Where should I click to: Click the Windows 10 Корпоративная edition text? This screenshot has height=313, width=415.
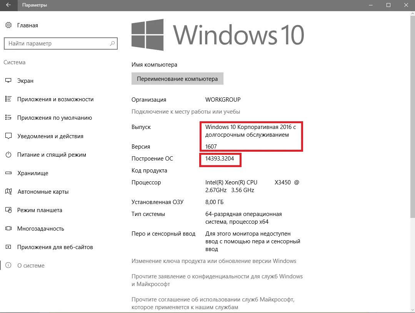tap(251, 131)
